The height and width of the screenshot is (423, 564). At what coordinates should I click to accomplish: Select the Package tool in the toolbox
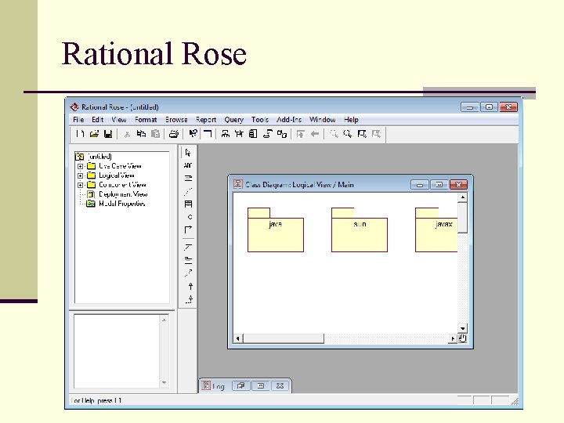[x=188, y=260]
